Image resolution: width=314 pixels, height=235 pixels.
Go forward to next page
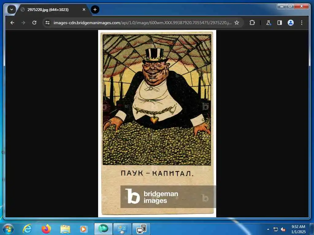coord(23,23)
